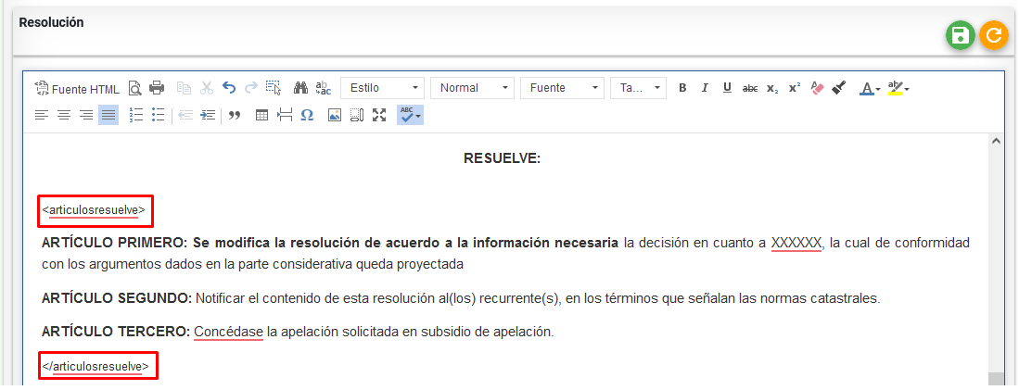Toggle underline formatting
Screen dimensions: 1019x390
click(x=727, y=88)
